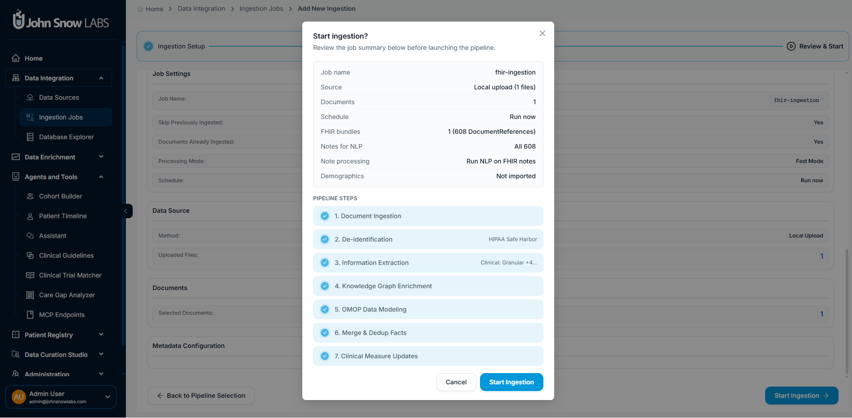Screen dimensions: 852x418
Task: Click the Administration icon
Action: coord(16,374)
